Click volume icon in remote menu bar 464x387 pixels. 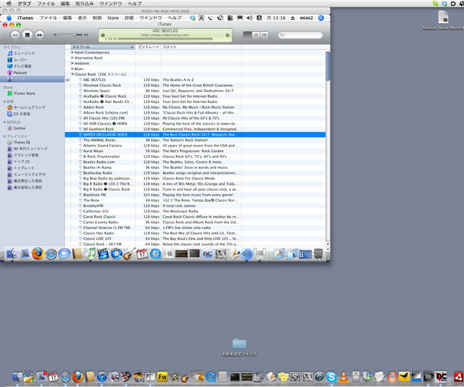tap(249, 18)
